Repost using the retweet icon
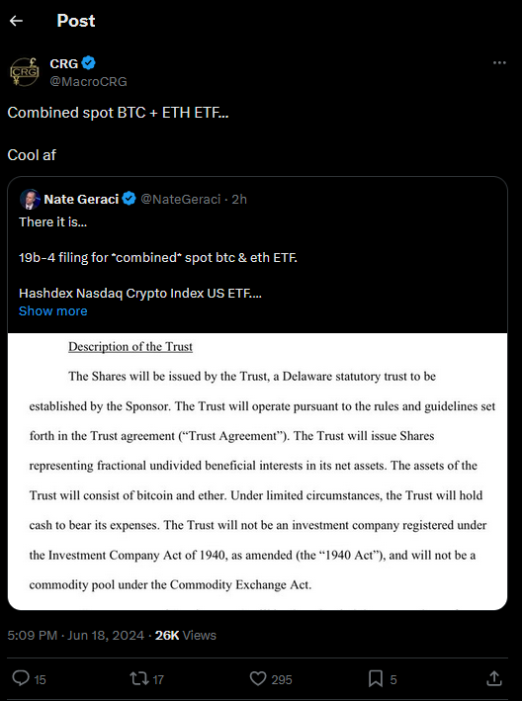Viewport: 522px width, 701px height. tap(138, 678)
